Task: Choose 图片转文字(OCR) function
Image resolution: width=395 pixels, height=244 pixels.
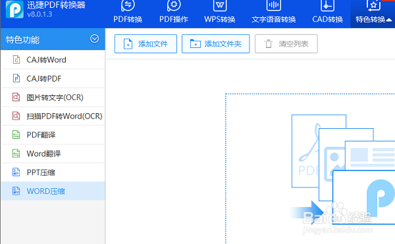Action: [x=53, y=97]
